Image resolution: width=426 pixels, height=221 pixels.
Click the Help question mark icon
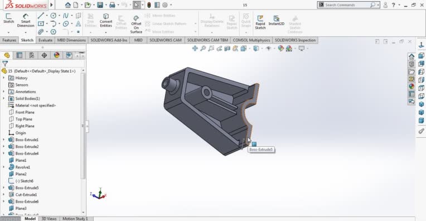point(393,5)
